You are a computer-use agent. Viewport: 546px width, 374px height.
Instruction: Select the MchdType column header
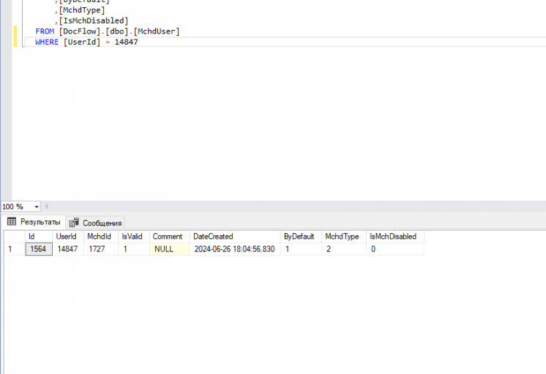tap(344, 237)
